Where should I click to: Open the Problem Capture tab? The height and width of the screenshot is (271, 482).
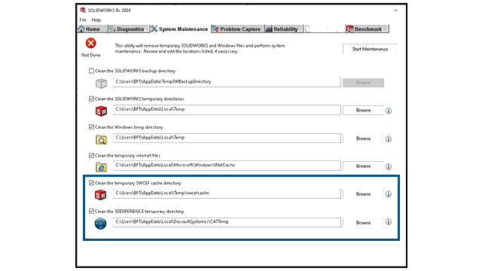(x=238, y=29)
